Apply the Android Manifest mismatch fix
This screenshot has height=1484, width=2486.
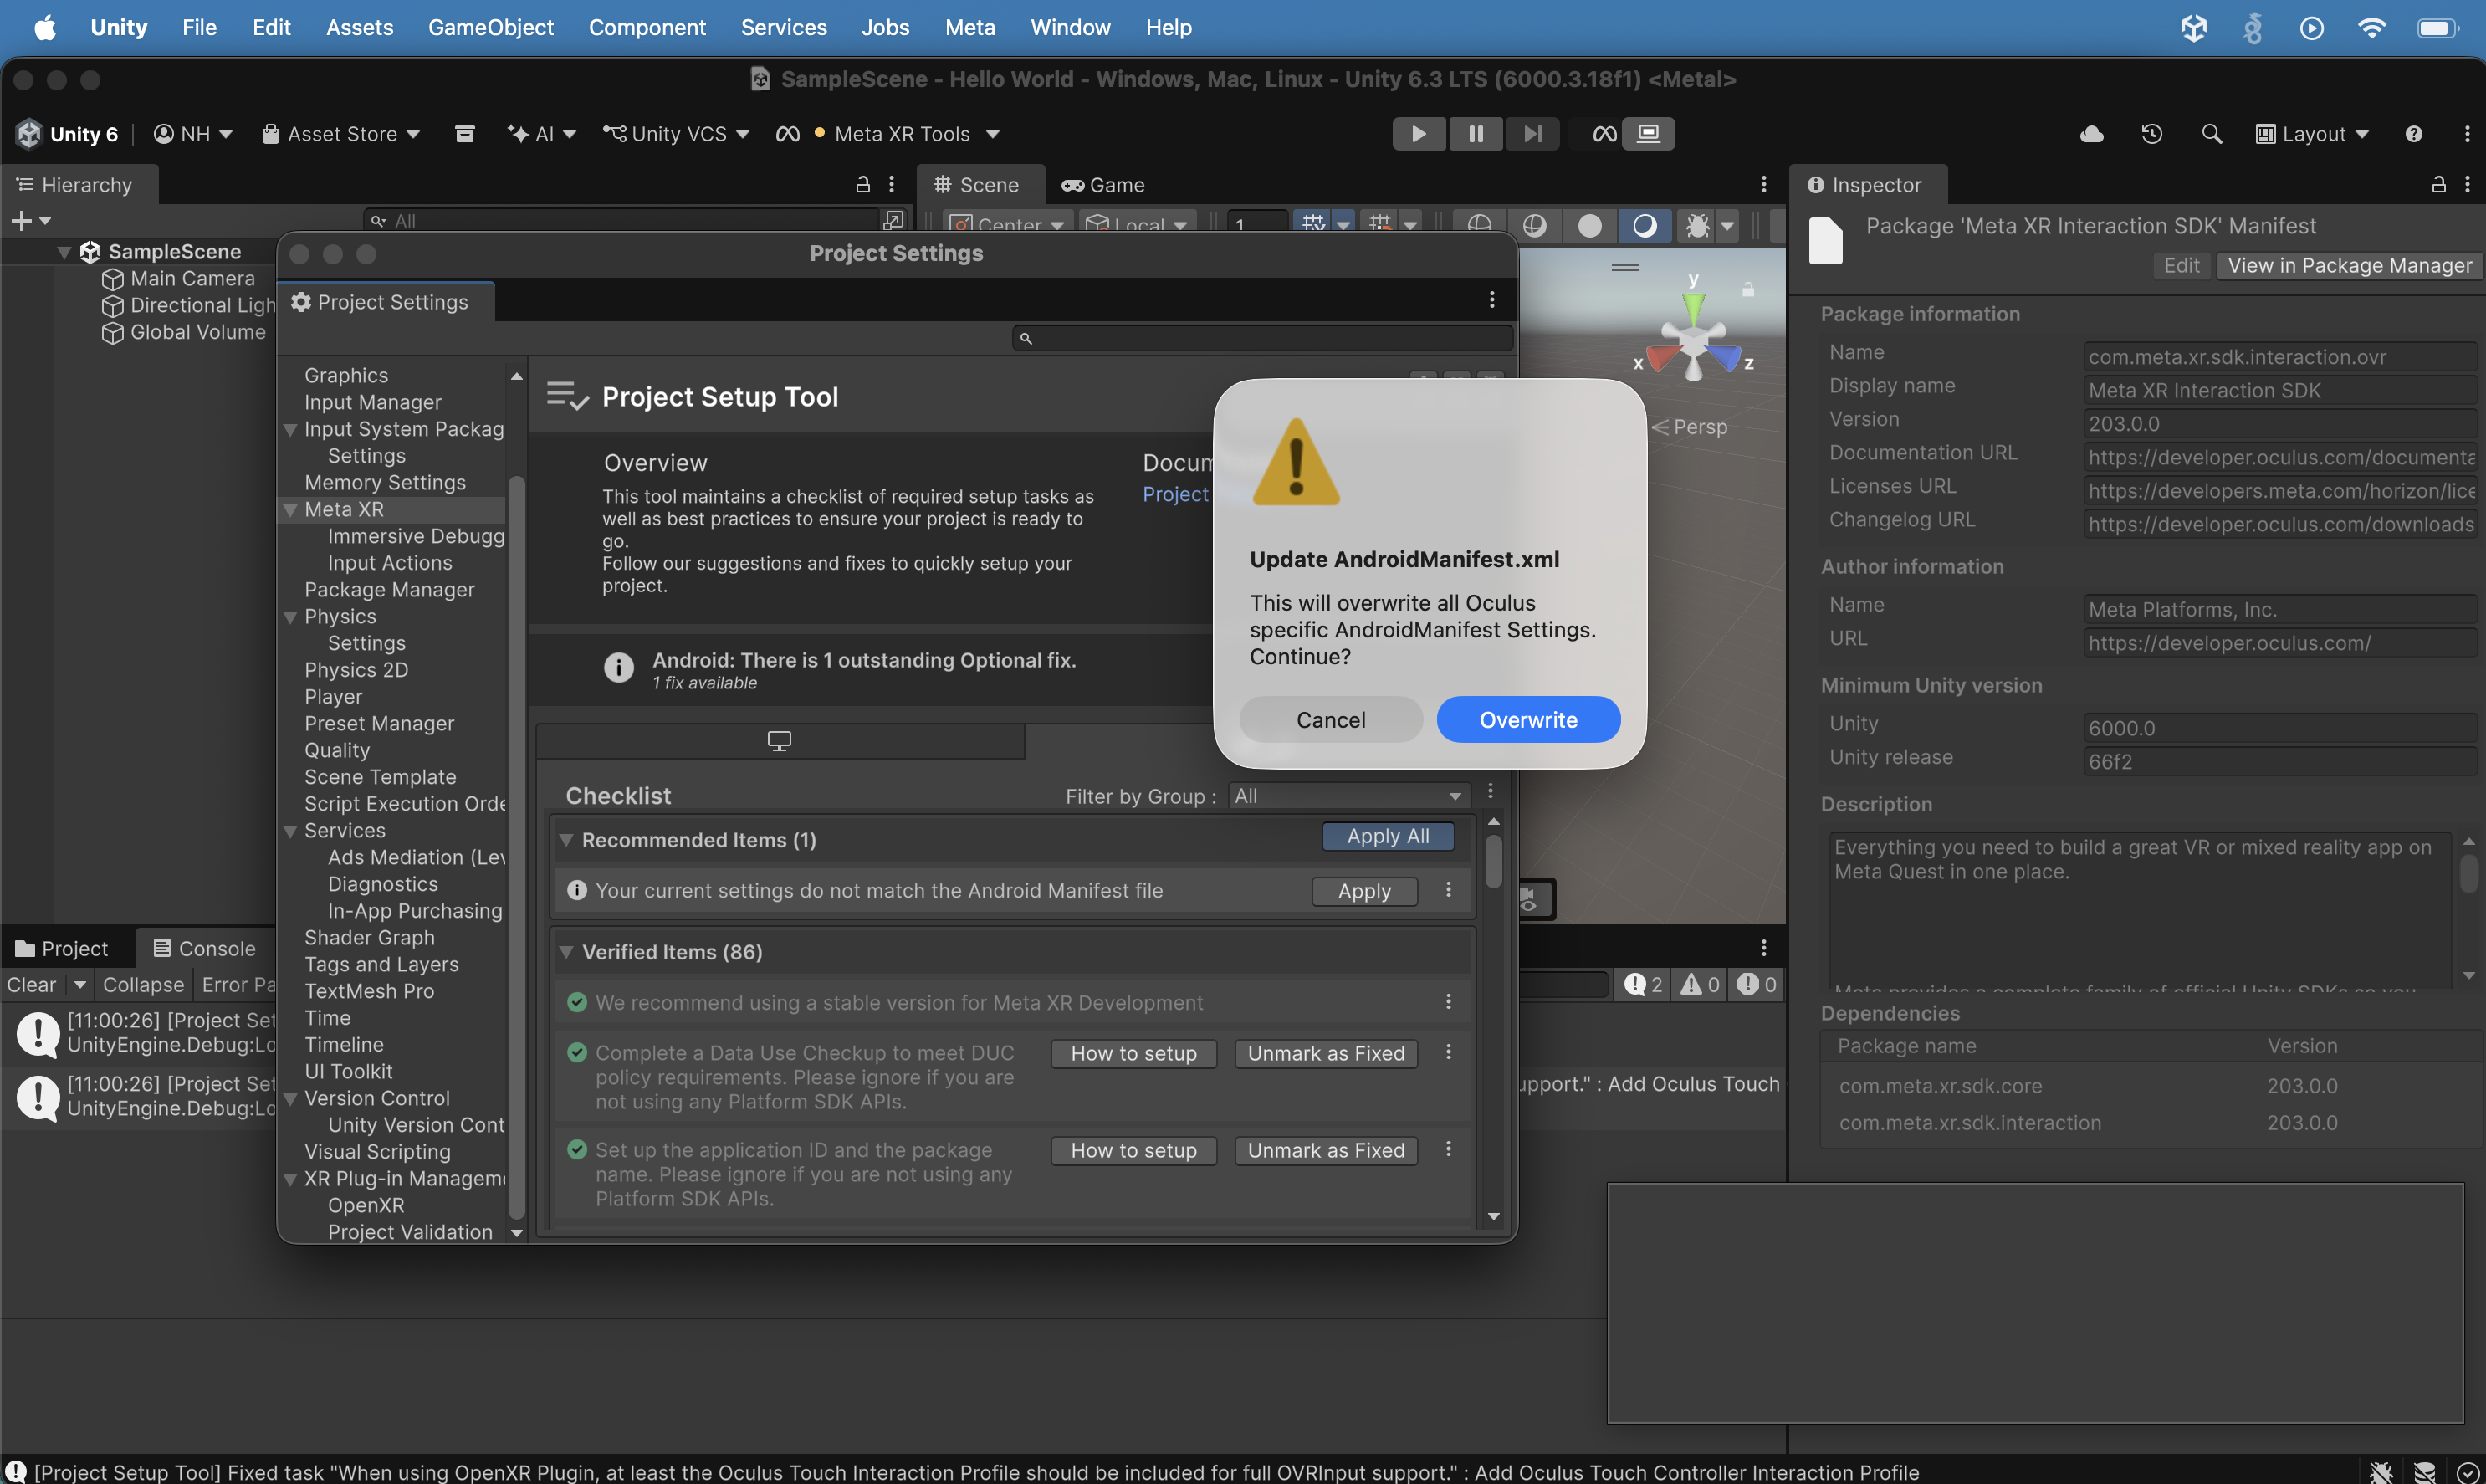(x=1364, y=891)
